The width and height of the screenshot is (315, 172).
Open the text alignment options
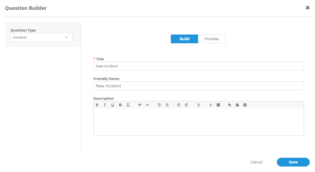(199, 105)
